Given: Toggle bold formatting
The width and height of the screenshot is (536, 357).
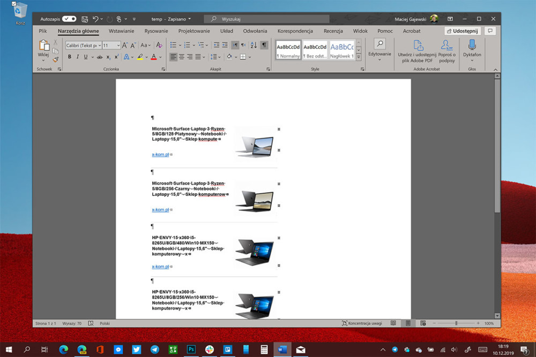Looking at the screenshot, I should 69,57.
